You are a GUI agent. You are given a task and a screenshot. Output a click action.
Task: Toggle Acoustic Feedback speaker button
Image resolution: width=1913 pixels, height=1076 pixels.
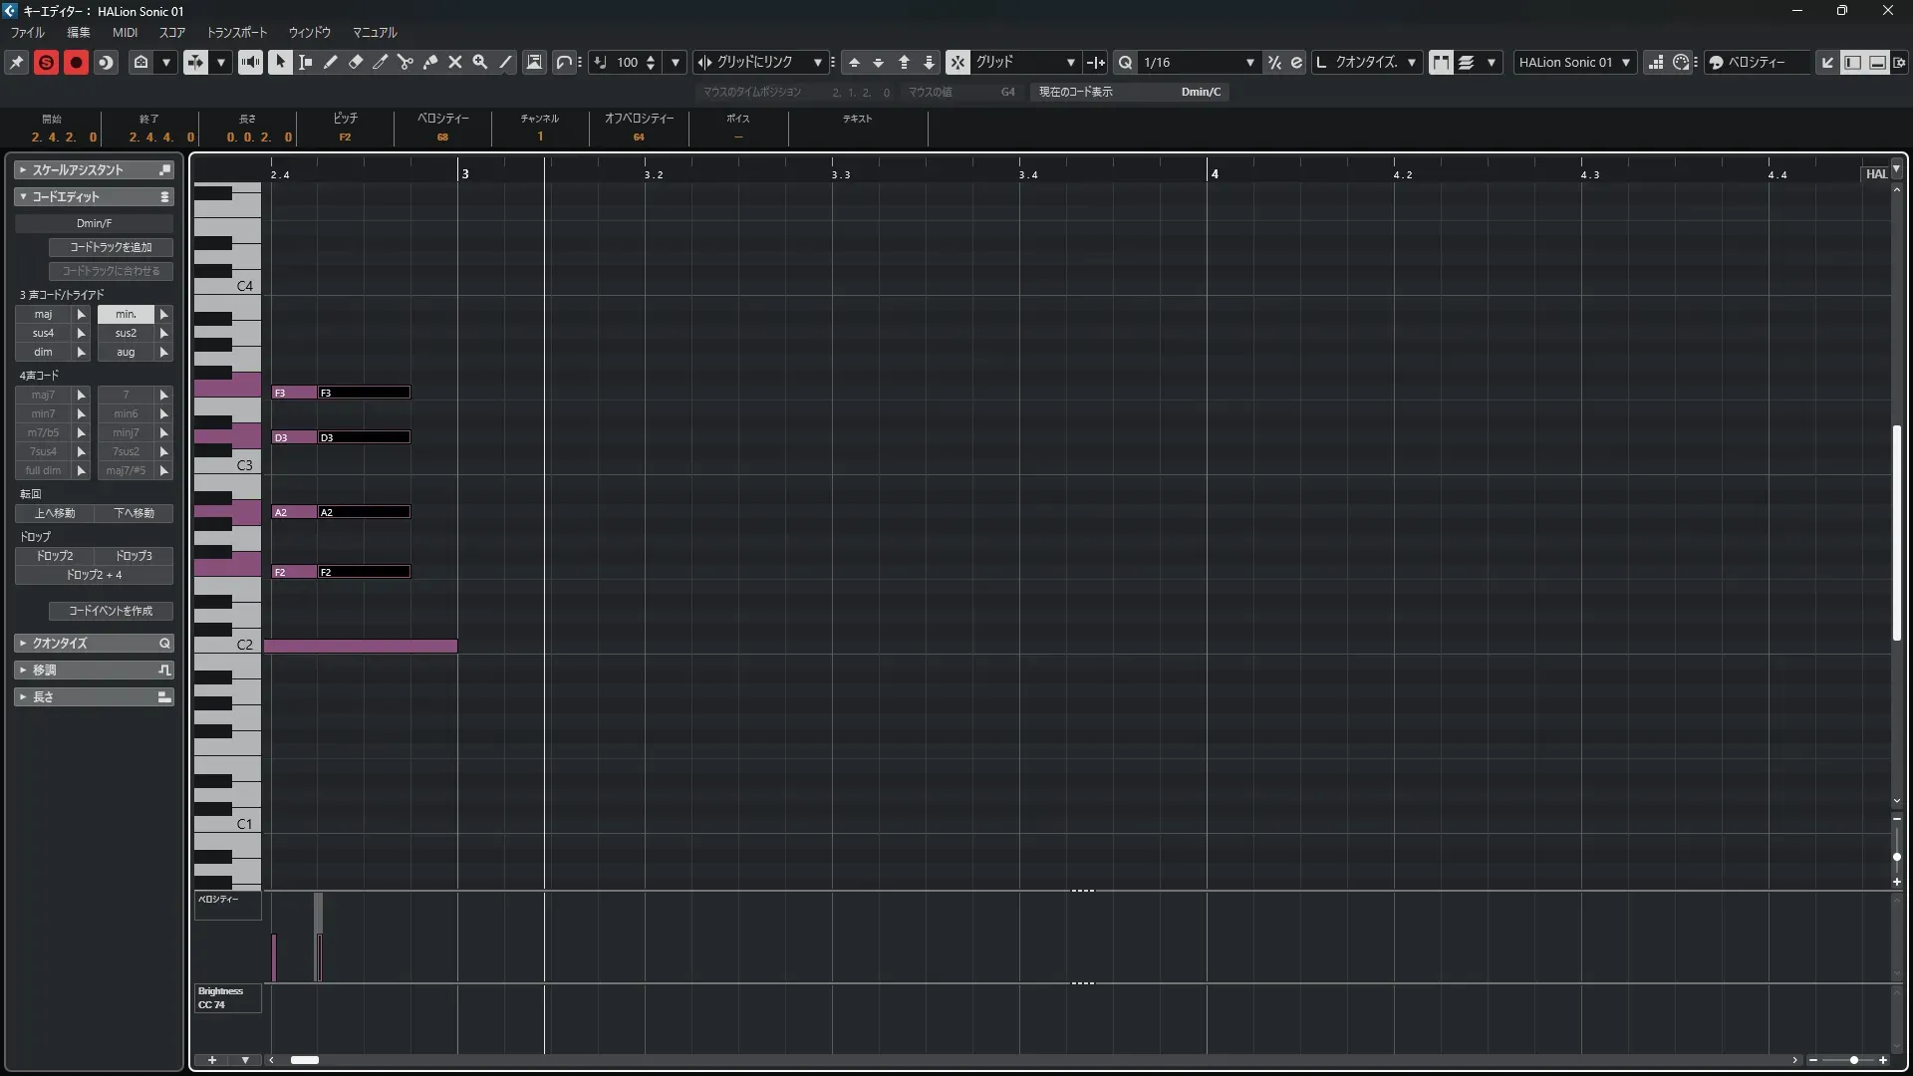pyautogui.click(x=250, y=62)
